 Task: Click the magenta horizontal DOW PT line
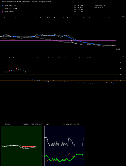(x=58, y=40)
